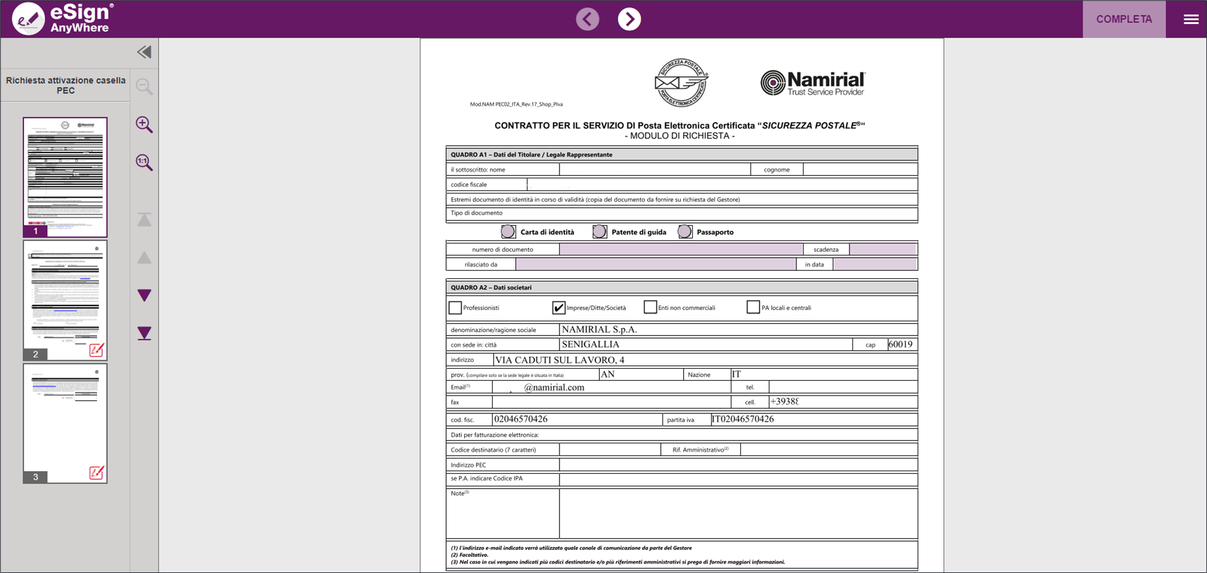Jump to last page arrow icon
This screenshot has height=573, width=1207.
tap(144, 333)
